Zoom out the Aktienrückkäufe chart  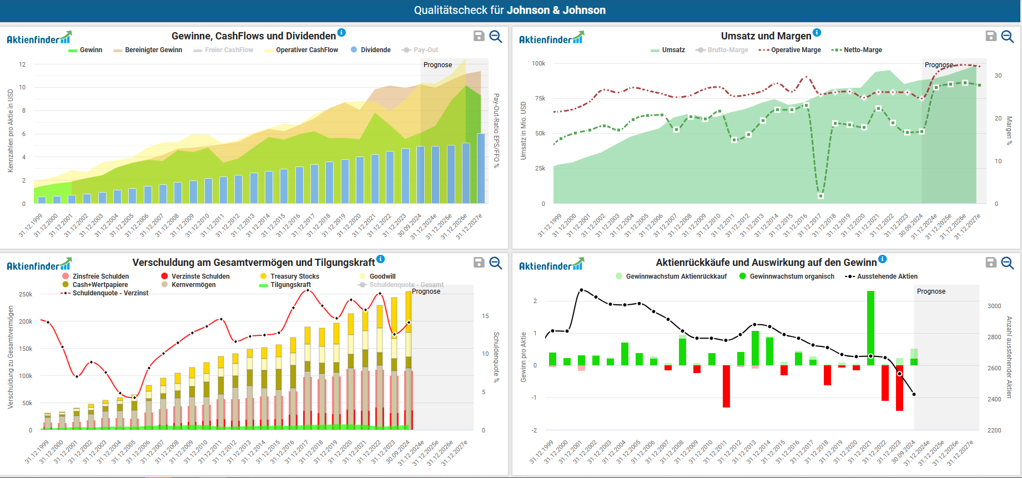(1008, 263)
